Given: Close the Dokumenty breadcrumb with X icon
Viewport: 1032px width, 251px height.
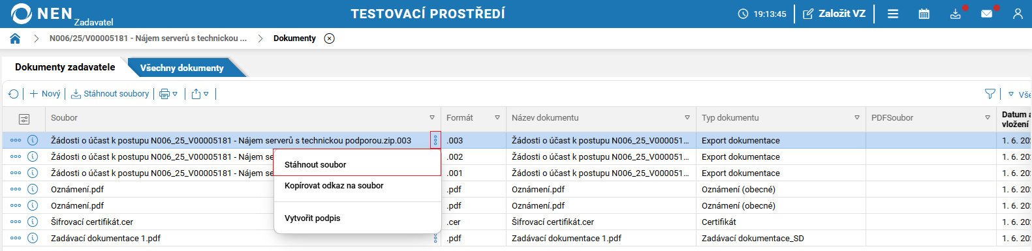Looking at the screenshot, I should [330, 38].
